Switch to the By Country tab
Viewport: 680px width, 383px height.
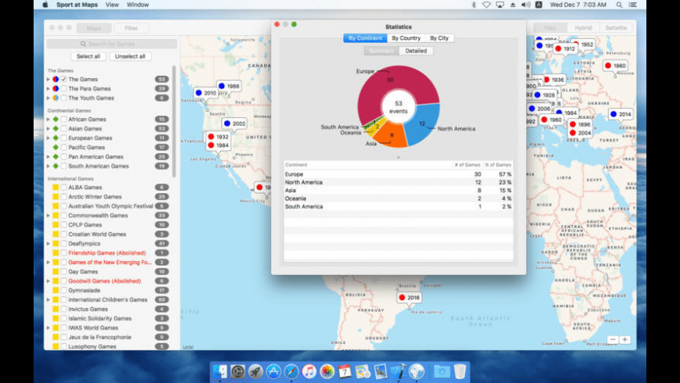click(x=406, y=38)
